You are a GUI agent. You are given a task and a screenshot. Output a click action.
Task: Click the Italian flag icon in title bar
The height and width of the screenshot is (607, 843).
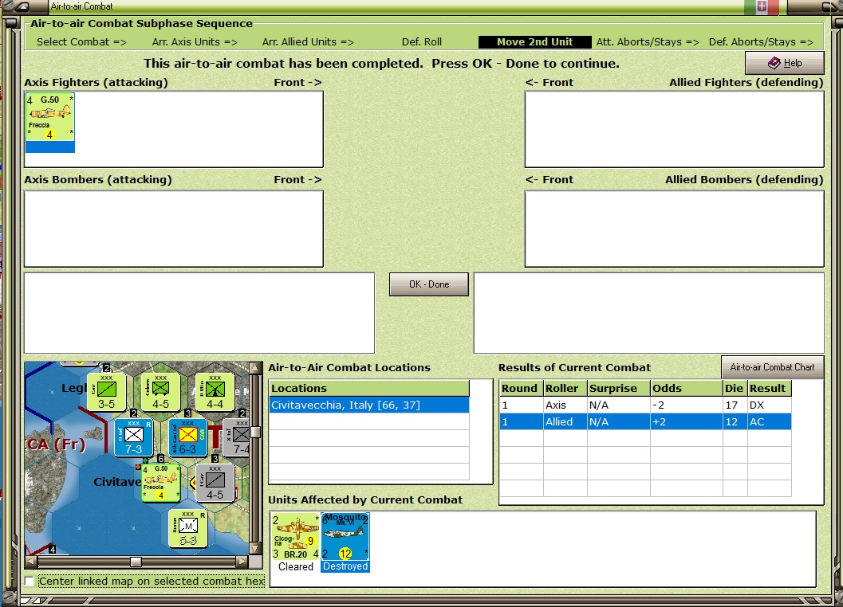(x=762, y=6)
